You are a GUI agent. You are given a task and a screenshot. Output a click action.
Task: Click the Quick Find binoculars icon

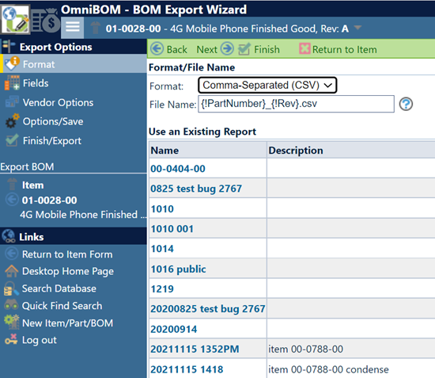pos(11,305)
